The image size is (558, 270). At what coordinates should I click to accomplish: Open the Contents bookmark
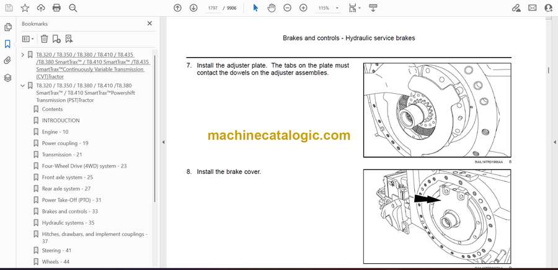click(x=52, y=109)
